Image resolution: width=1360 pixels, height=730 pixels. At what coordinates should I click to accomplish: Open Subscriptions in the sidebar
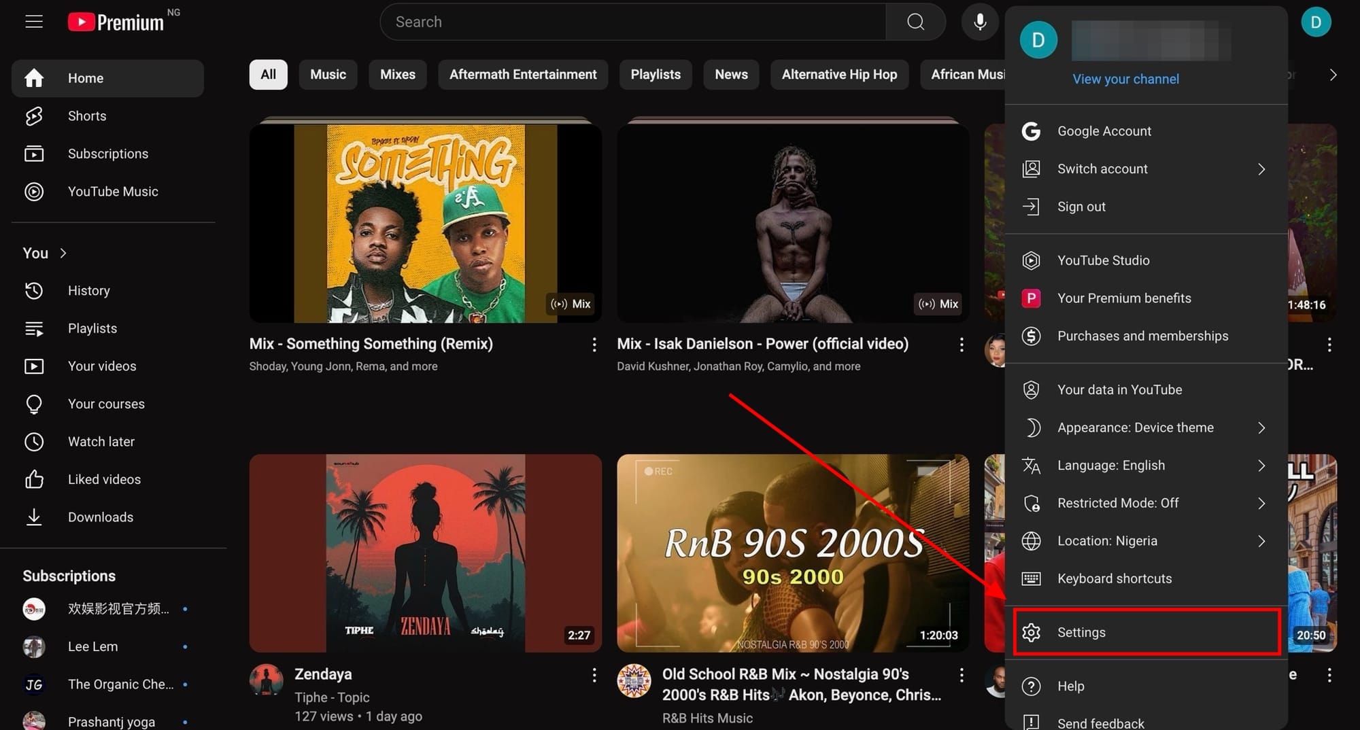click(x=107, y=154)
